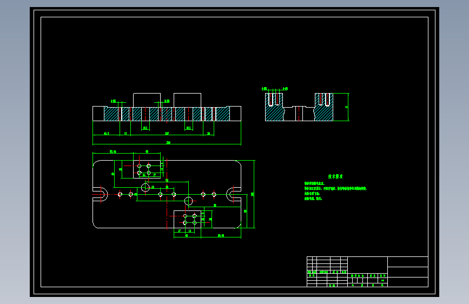This screenshot has height=304, width=469.
Task: Select the right hatched pillar of the side section
Action: [323, 107]
